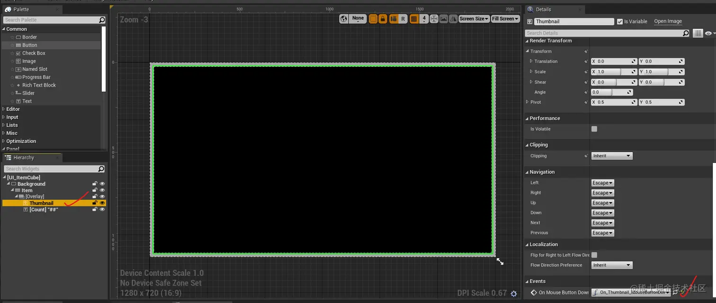716x303 pixels.
Task: Open the On Mouse Button Down binding dropdown
Action: (631, 293)
